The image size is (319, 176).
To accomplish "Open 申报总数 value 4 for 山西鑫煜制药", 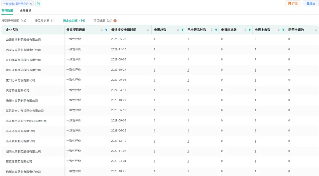I will pyautogui.click(x=154, y=39).
